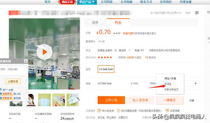This screenshot has width=210, height=123.
Task: Go to 首页 in the shop navigation
Action: (x=48, y=2)
